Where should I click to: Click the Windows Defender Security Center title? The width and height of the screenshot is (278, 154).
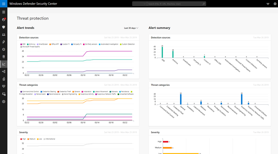pos(33,3)
